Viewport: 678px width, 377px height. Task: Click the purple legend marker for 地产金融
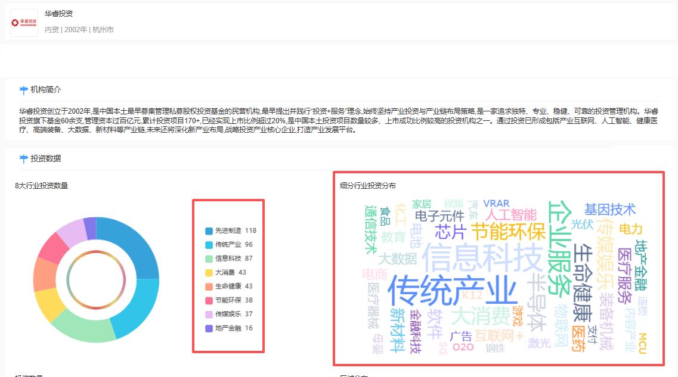[x=209, y=328]
